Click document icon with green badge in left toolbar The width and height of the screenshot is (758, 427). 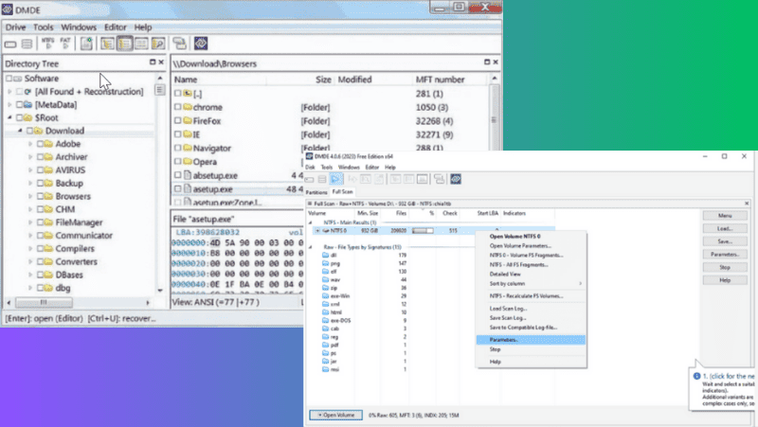(x=86, y=44)
